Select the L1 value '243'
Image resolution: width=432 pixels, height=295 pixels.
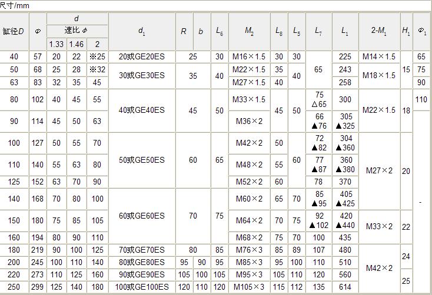345,69
